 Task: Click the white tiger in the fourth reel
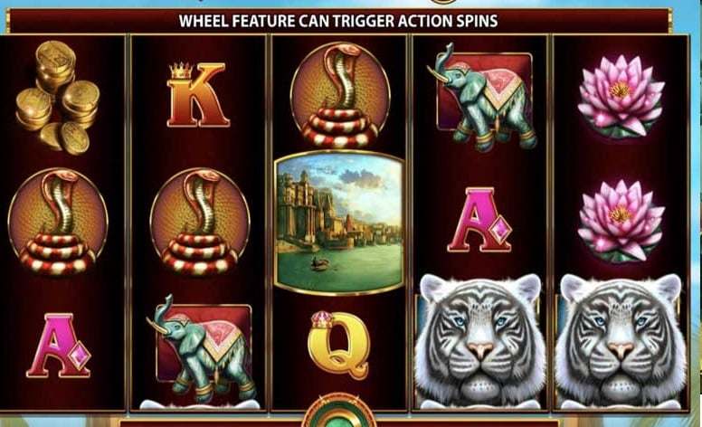click(x=480, y=340)
